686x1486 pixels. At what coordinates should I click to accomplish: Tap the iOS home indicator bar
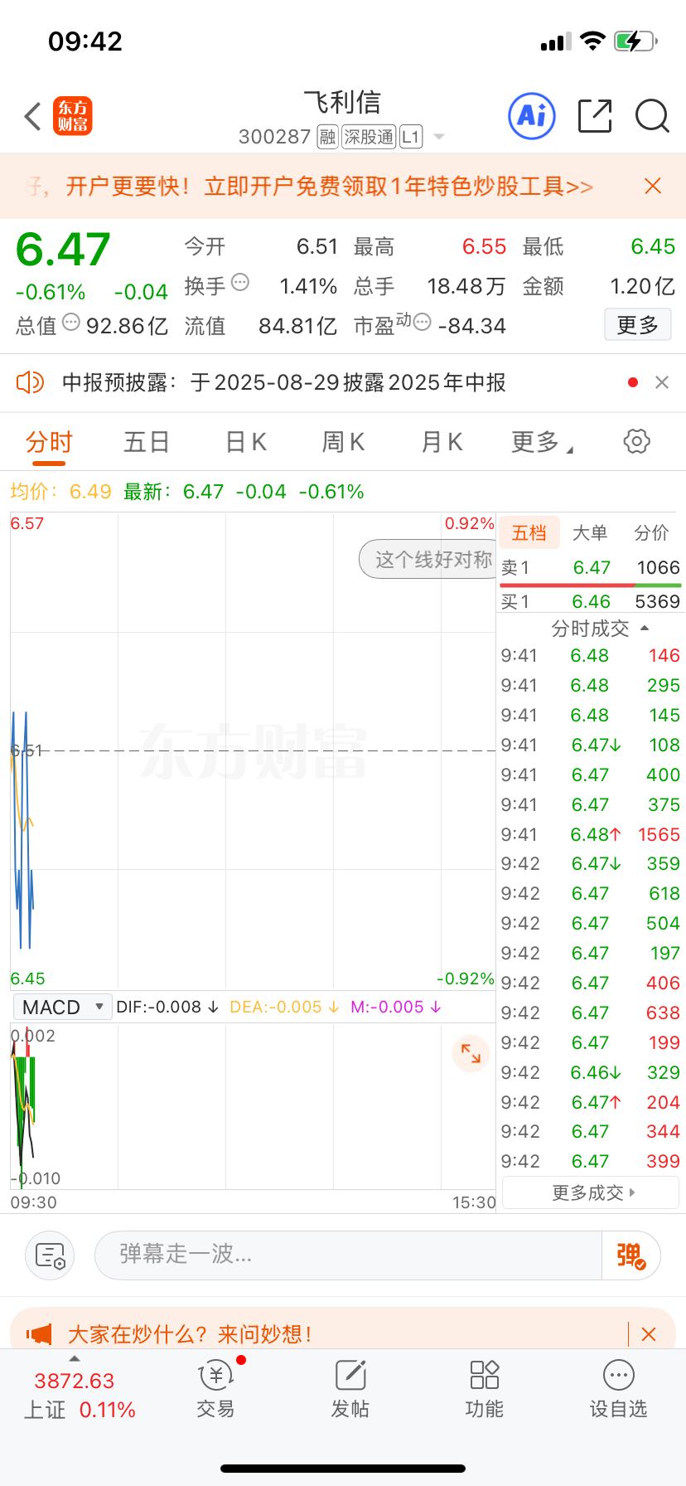(343, 1469)
